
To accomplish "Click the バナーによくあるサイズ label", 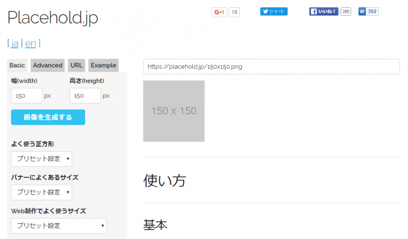I will coord(45,177).
